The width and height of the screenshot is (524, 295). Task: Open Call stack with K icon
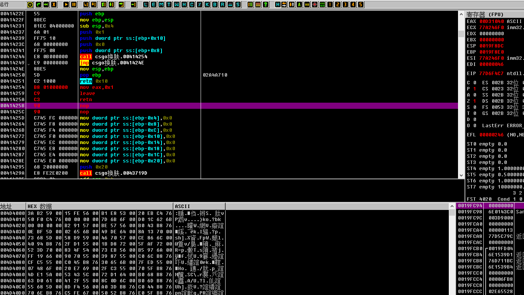[208, 5]
